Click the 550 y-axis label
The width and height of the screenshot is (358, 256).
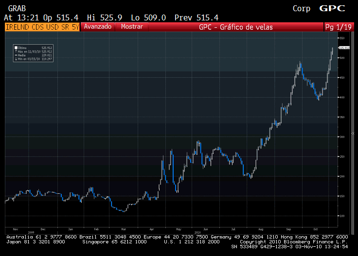point(342,38)
